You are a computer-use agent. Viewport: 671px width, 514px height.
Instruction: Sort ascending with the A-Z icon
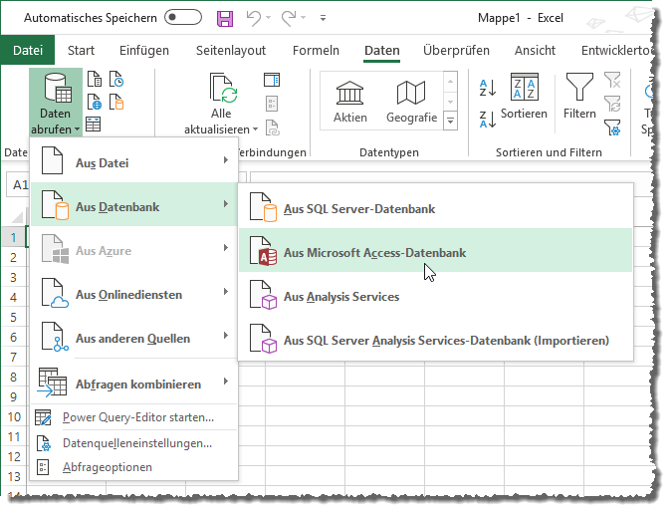coord(488,88)
